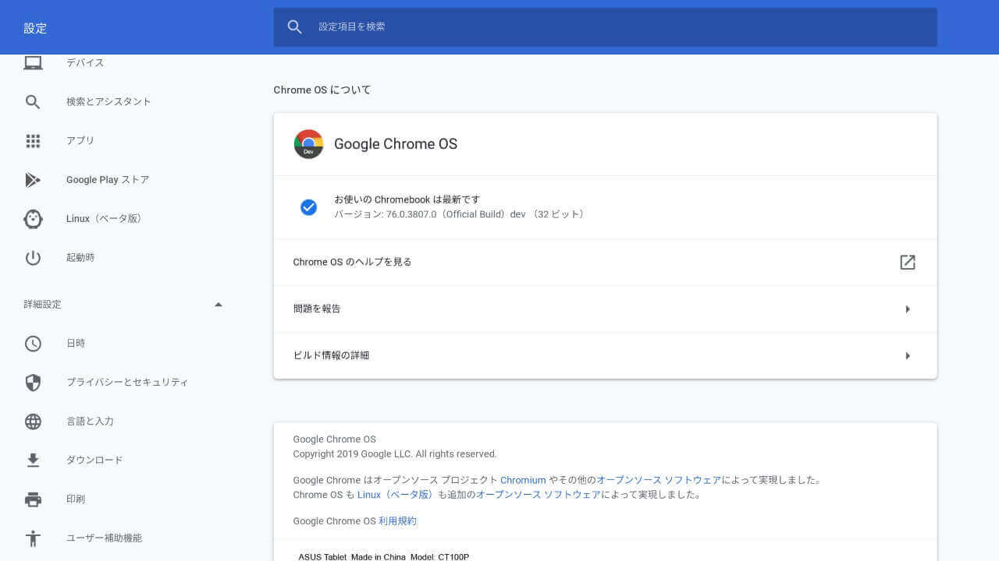
Task: Click the settings search input field
Action: tap(617, 26)
